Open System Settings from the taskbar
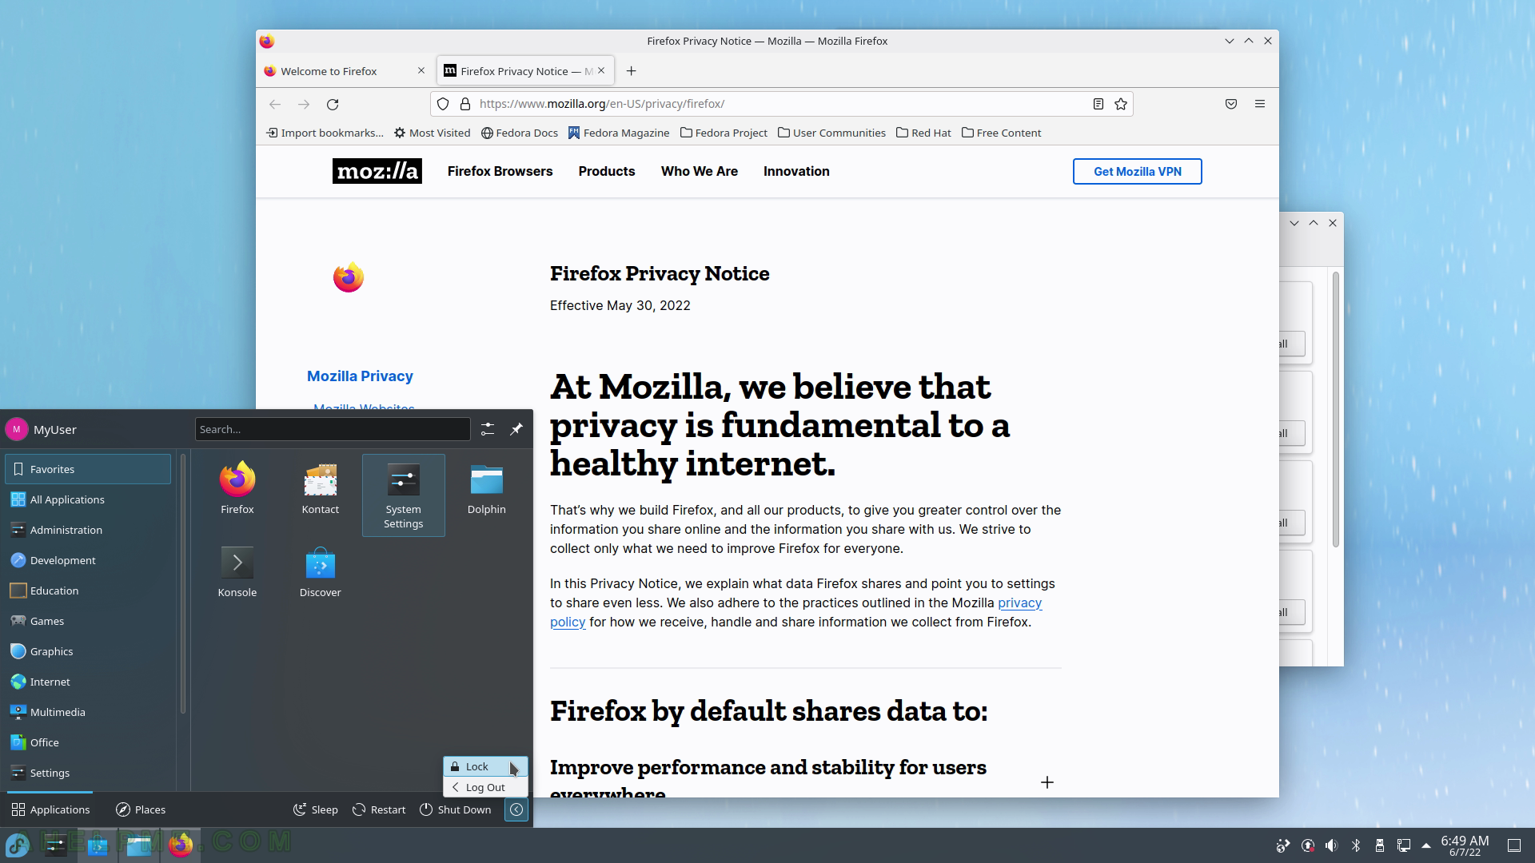 [x=56, y=845]
